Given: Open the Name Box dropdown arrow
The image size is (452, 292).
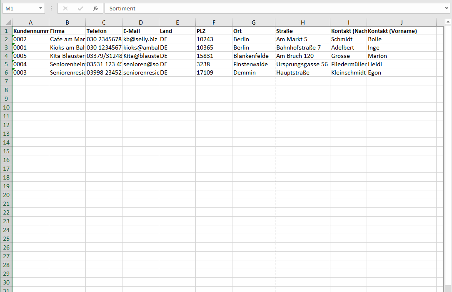Looking at the screenshot, I should (x=40, y=8).
